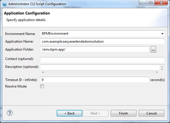Click inside the Description (optional) text area
170x123 pixels.
[x=100, y=68]
